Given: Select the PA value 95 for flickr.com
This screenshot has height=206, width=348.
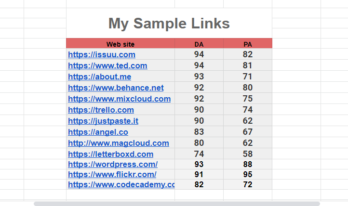Looking at the screenshot, I should coord(248,174).
